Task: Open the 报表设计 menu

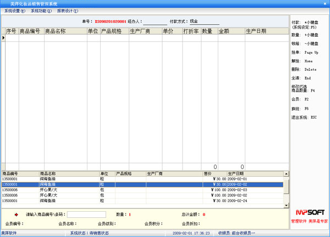Action: 68,11
